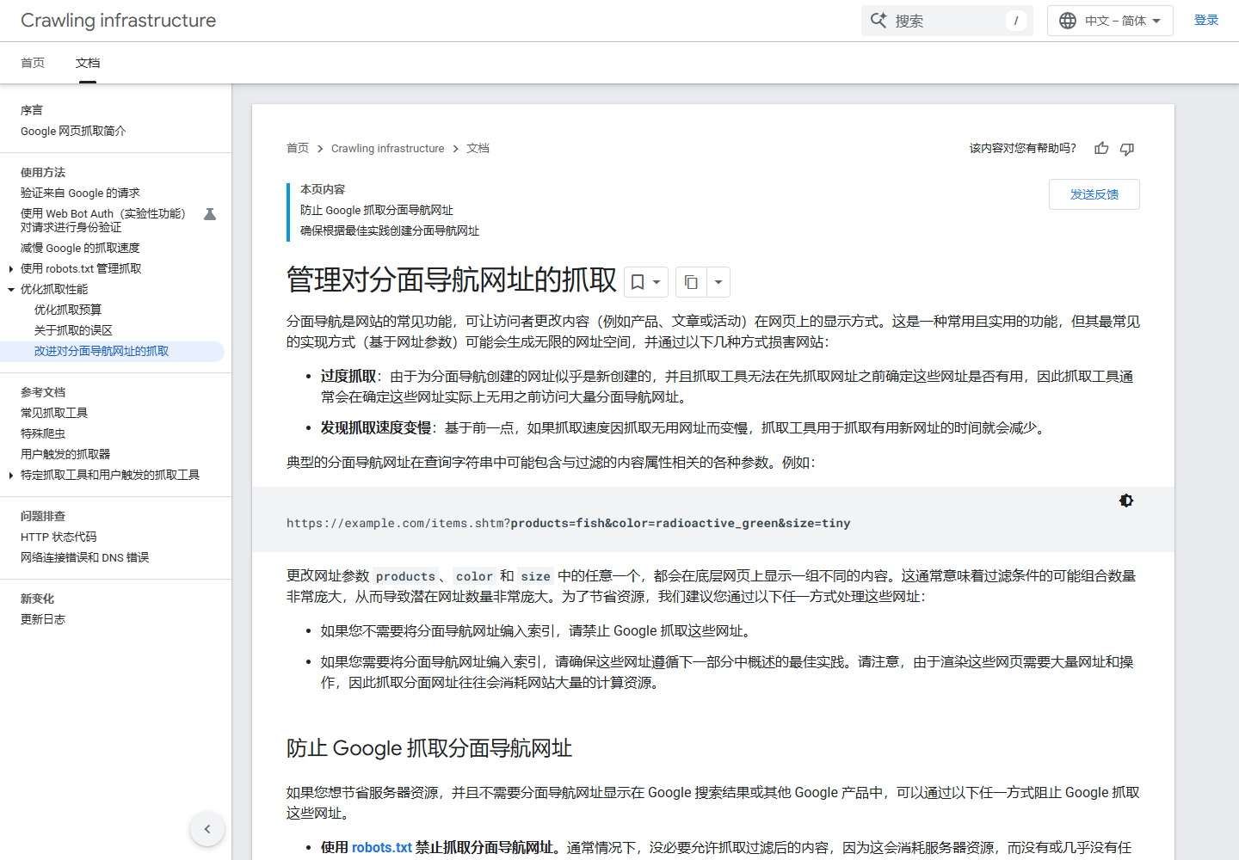
Task: Switch to the 首页 tab
Action: [x=33, y=63]
